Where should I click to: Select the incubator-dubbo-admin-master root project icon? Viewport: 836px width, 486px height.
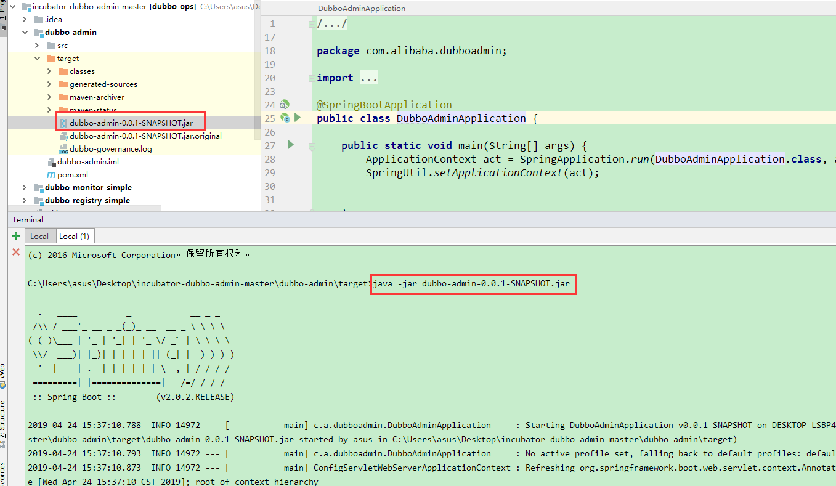(x=26, y=7)
